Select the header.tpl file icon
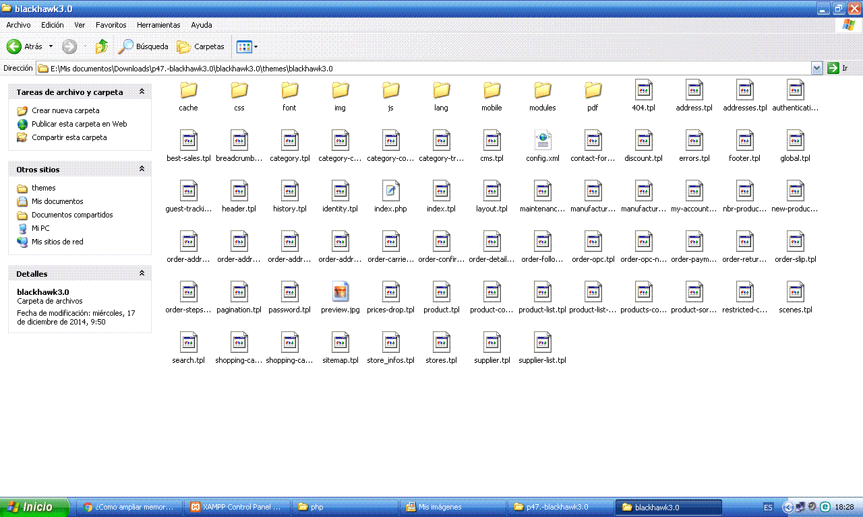 [239, 191]
